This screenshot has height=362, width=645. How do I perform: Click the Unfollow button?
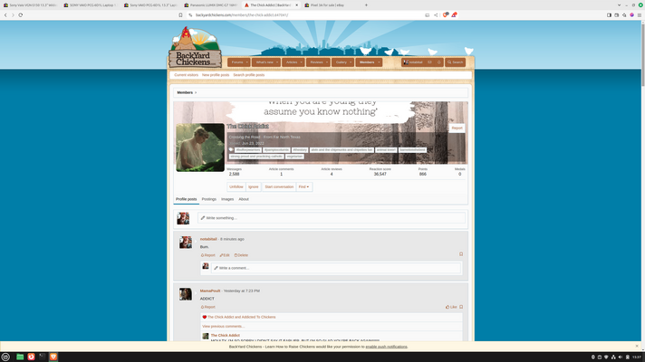coord(236,186)
